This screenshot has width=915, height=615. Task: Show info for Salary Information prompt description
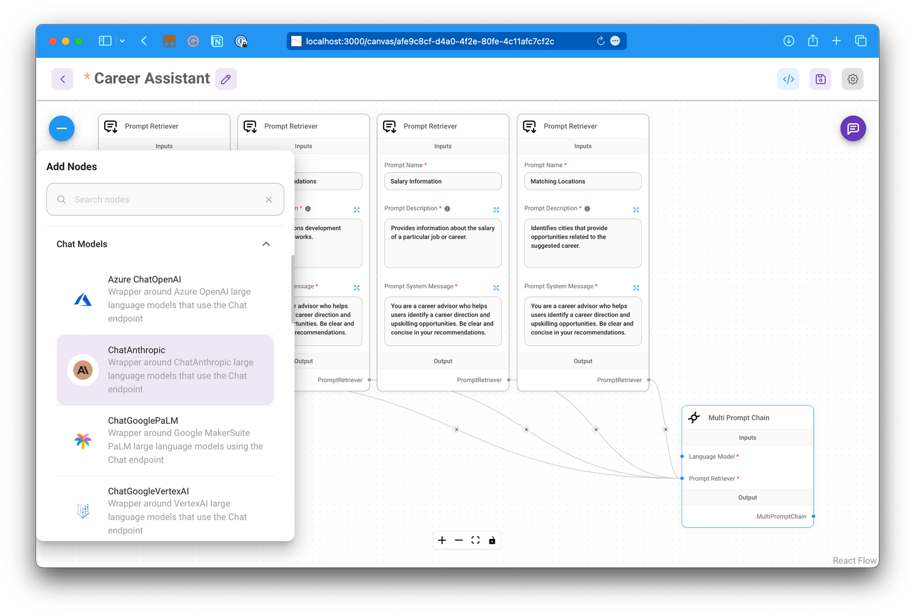tap(447, 209)
